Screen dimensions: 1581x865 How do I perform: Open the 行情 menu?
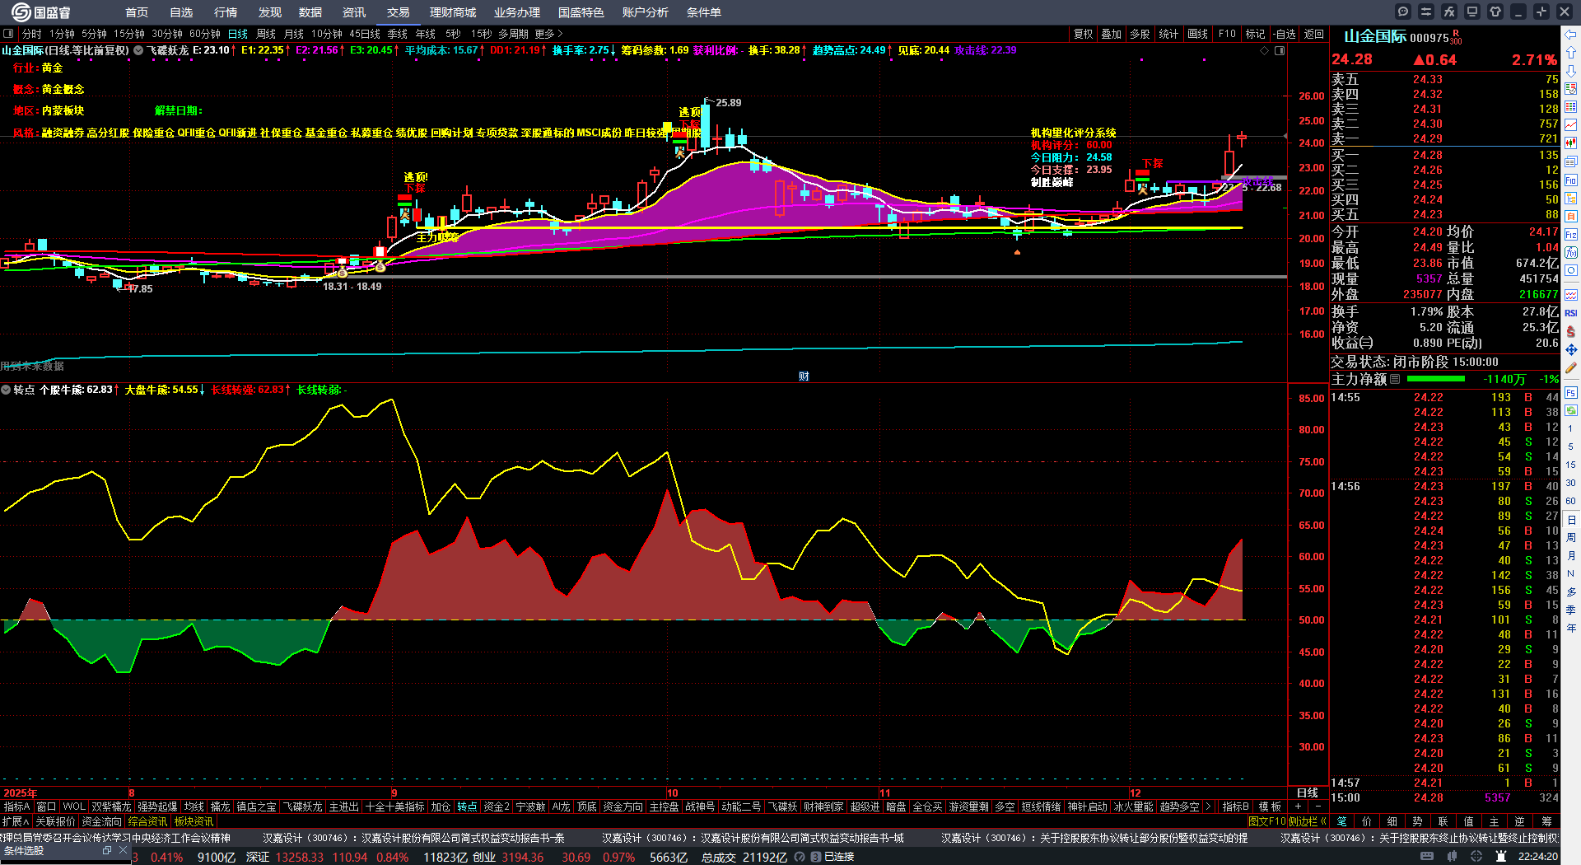coord(226,12)
